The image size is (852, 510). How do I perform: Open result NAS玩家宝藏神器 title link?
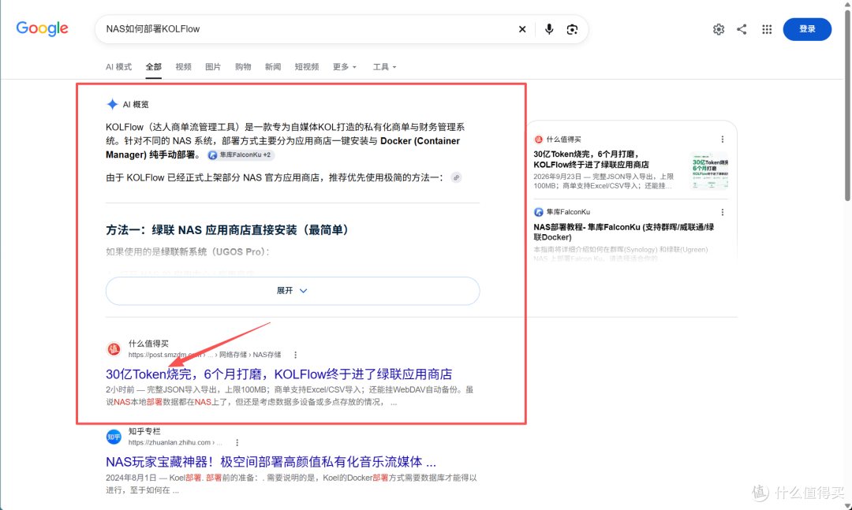[x=271, y=462]
